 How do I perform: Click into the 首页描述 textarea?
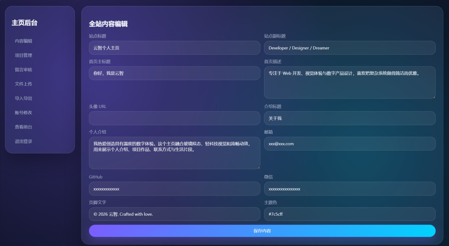tap(350, 83)
